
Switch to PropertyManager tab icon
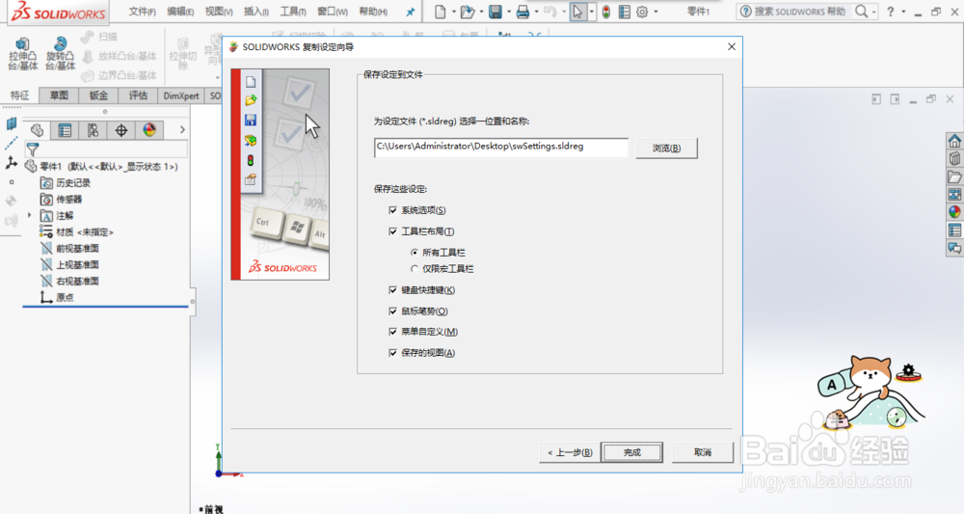pyautogui.click(x=65, y=130)
